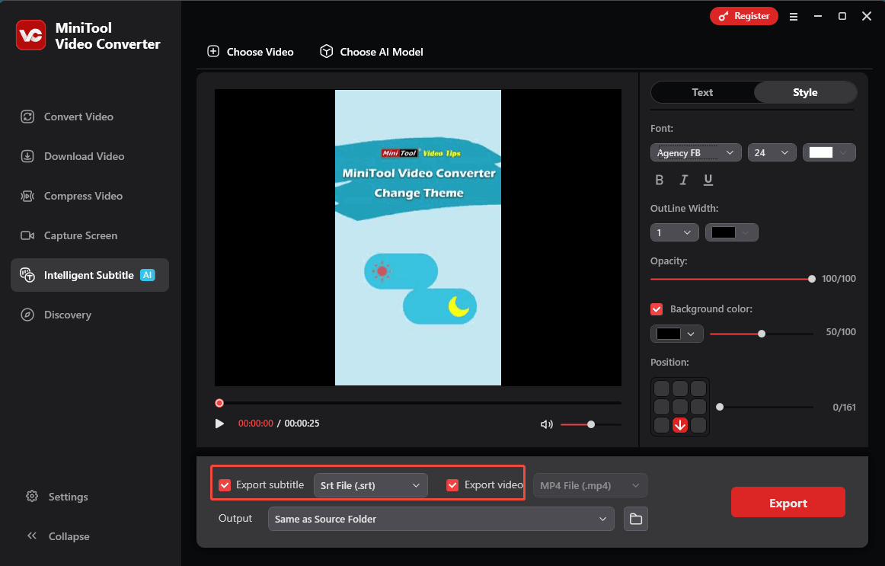Expand the Same as Source Folder dropdown
Screen dimensions: 885x566
click(x=440, y=520)
